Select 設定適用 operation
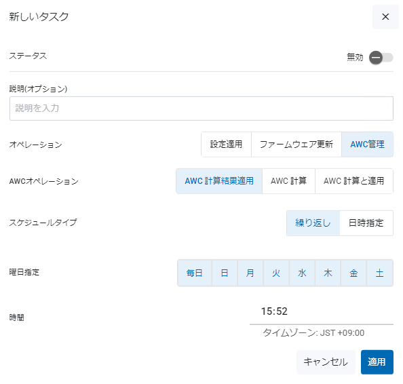Image resolution: width=403 pixels, height=384 pixels. pyautogui.click(x=226, y=145)
